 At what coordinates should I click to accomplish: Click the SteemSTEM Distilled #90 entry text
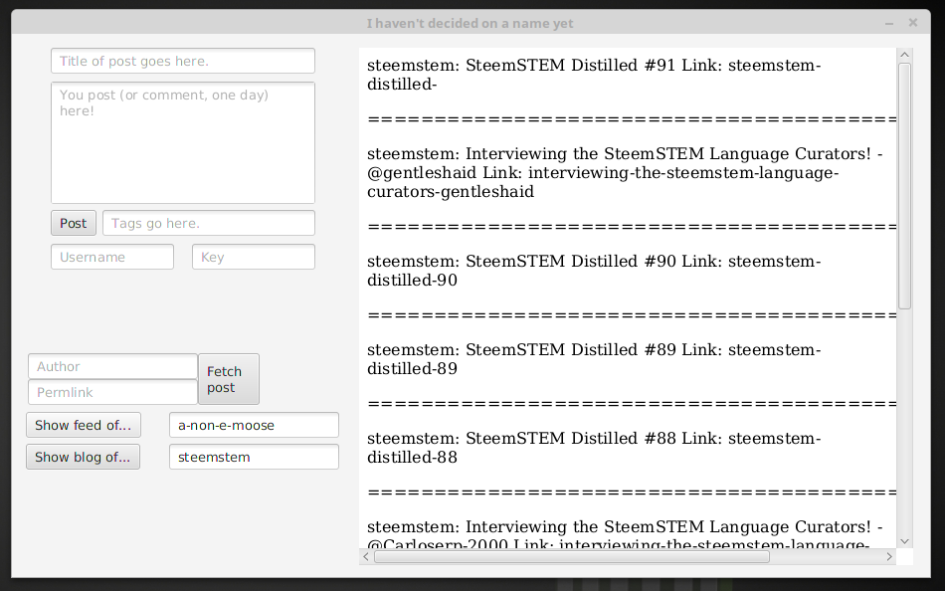point(594,271)
